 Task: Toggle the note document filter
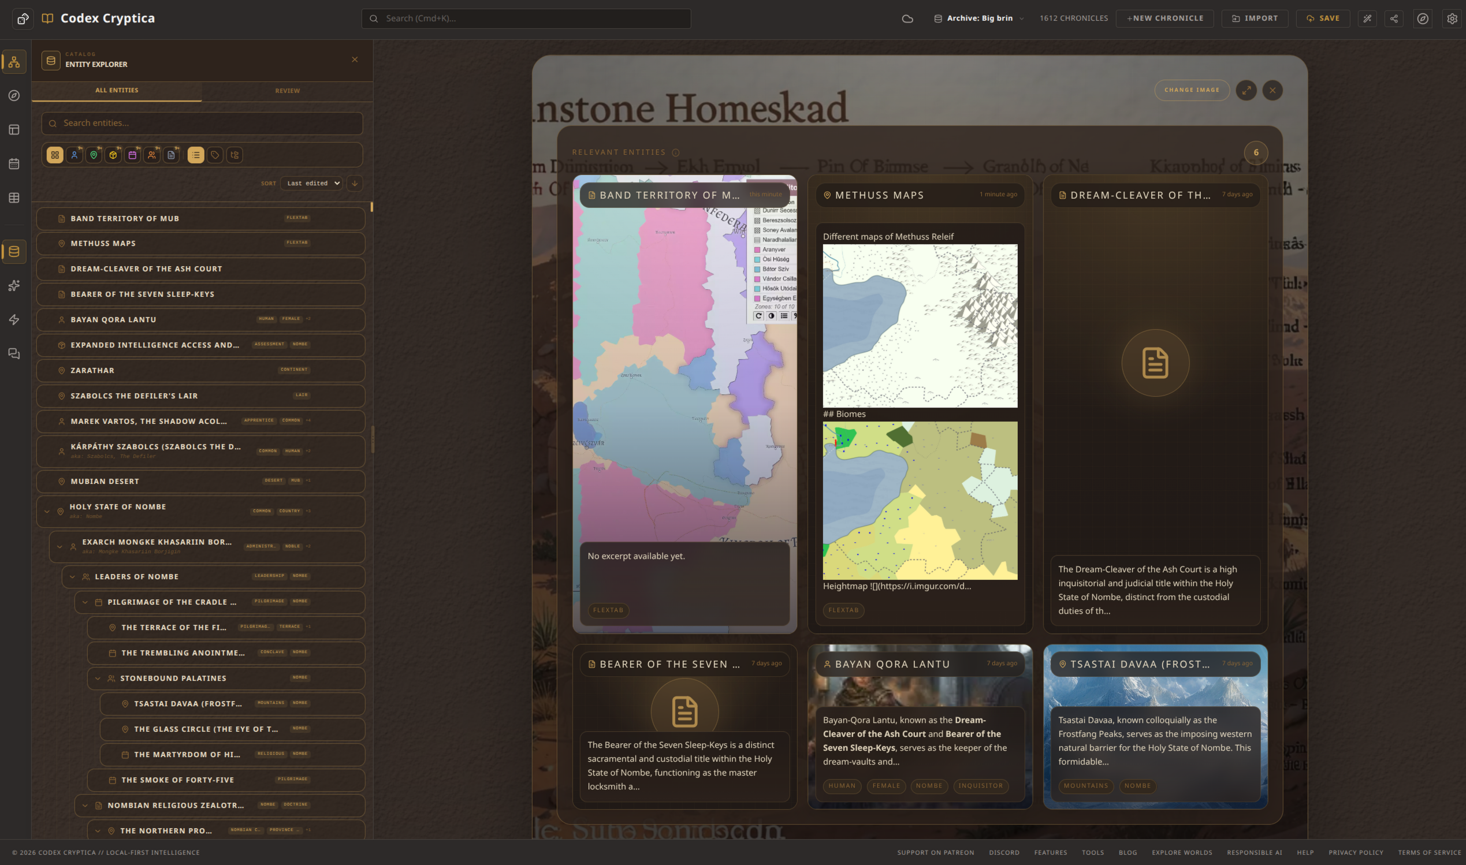click(171, 155)
